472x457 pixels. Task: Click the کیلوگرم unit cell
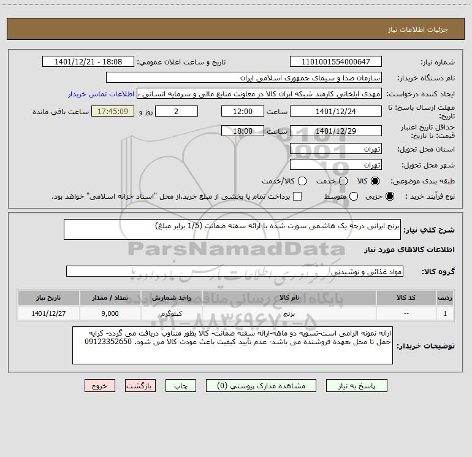171,313
